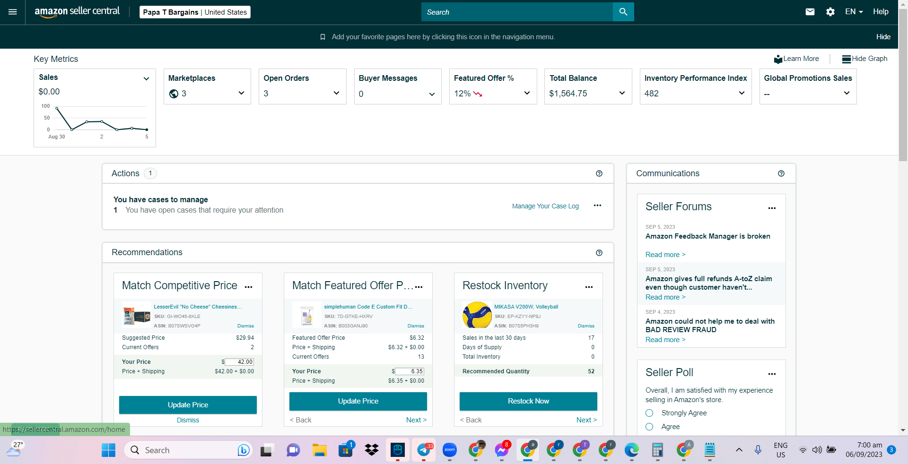Click the Amazon Seller Central logo
Screen dimensions: 908x464
(77, 12)
